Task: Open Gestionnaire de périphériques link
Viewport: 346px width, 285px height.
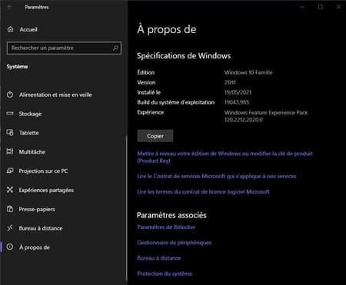Action: [x=175, y=243]
